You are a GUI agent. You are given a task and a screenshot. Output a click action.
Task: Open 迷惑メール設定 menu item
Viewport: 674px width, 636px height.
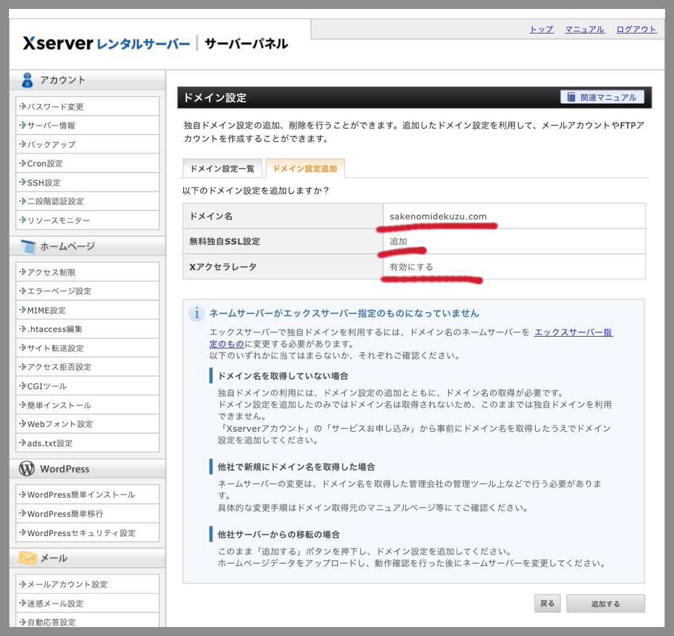pos(87,603)
